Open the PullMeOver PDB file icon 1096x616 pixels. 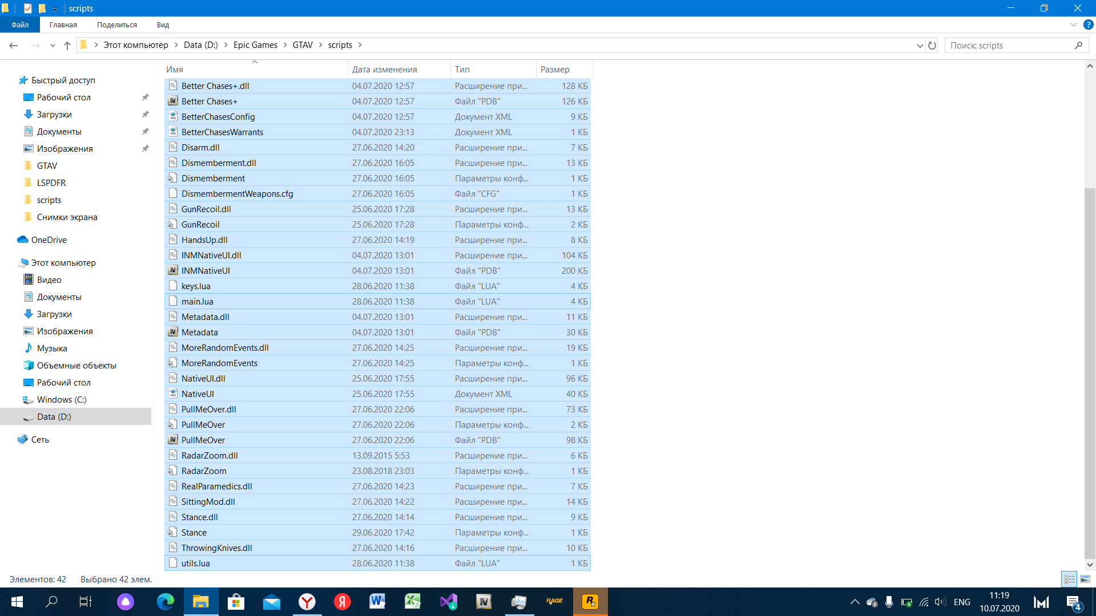coord(172,440)
